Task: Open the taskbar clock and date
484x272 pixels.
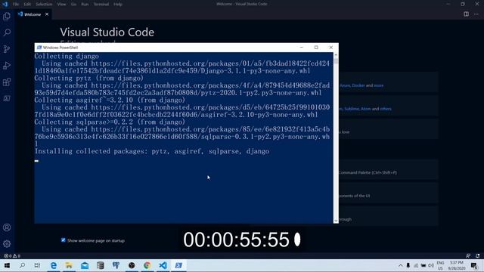Action: pyautogui.click(x=457, y=265)
